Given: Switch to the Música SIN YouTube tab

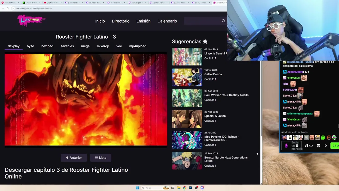Looking at the screenshot, I should click(52, 3).
